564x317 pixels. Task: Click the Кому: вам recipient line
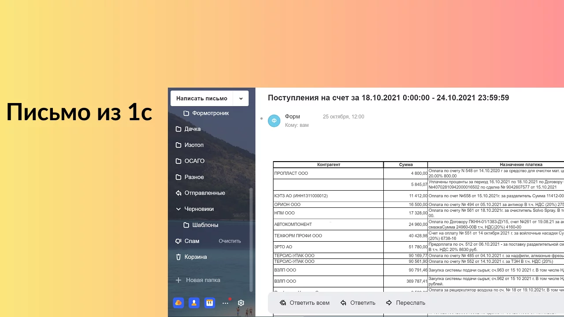click(x=297, y=125)
